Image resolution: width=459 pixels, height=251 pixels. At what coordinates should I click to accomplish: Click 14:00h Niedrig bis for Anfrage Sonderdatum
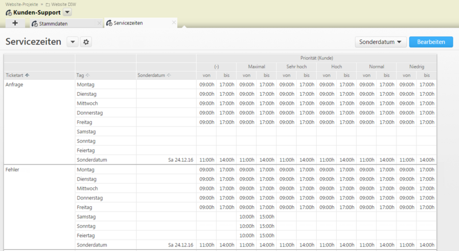[427, 160]
